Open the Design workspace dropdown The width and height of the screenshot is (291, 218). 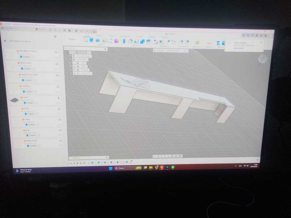pyautogui.click(x=73, y=39)
